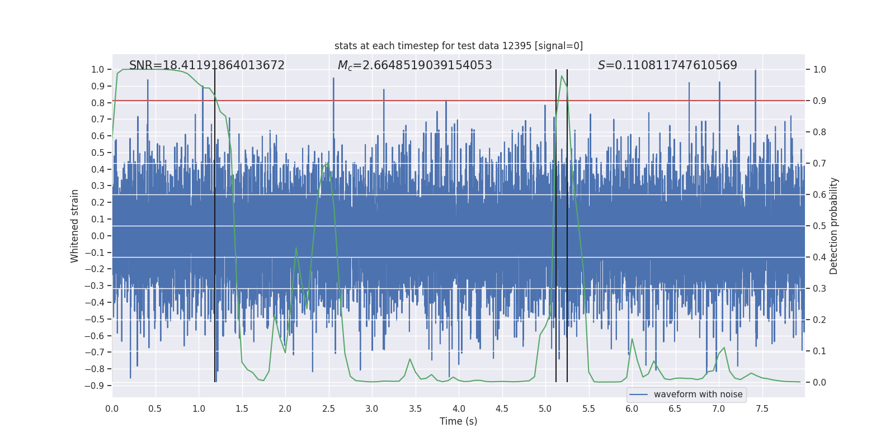Select the 'Whitened strain' y-axis label
Image resolution: width=895 pixels, height=447 pixels.
[75, 226]
